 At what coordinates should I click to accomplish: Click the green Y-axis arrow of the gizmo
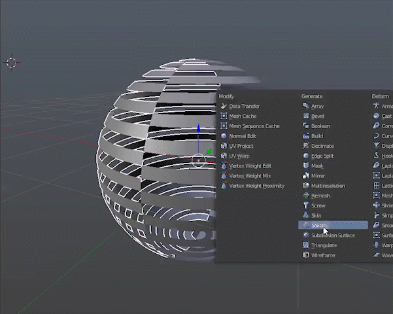pyautogui.click(x=209, y=152)
